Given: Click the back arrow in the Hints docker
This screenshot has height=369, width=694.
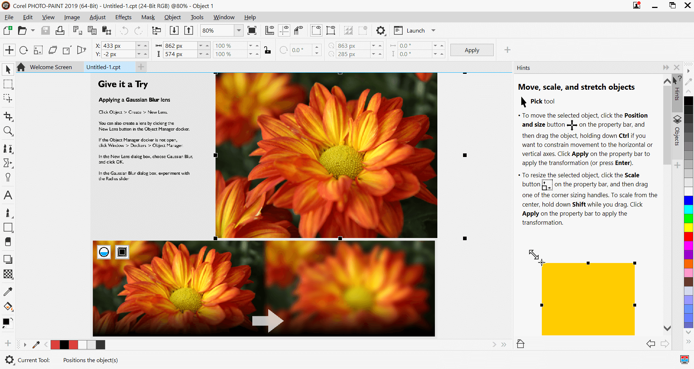Looking at the screenshot, I should point(651,344).
